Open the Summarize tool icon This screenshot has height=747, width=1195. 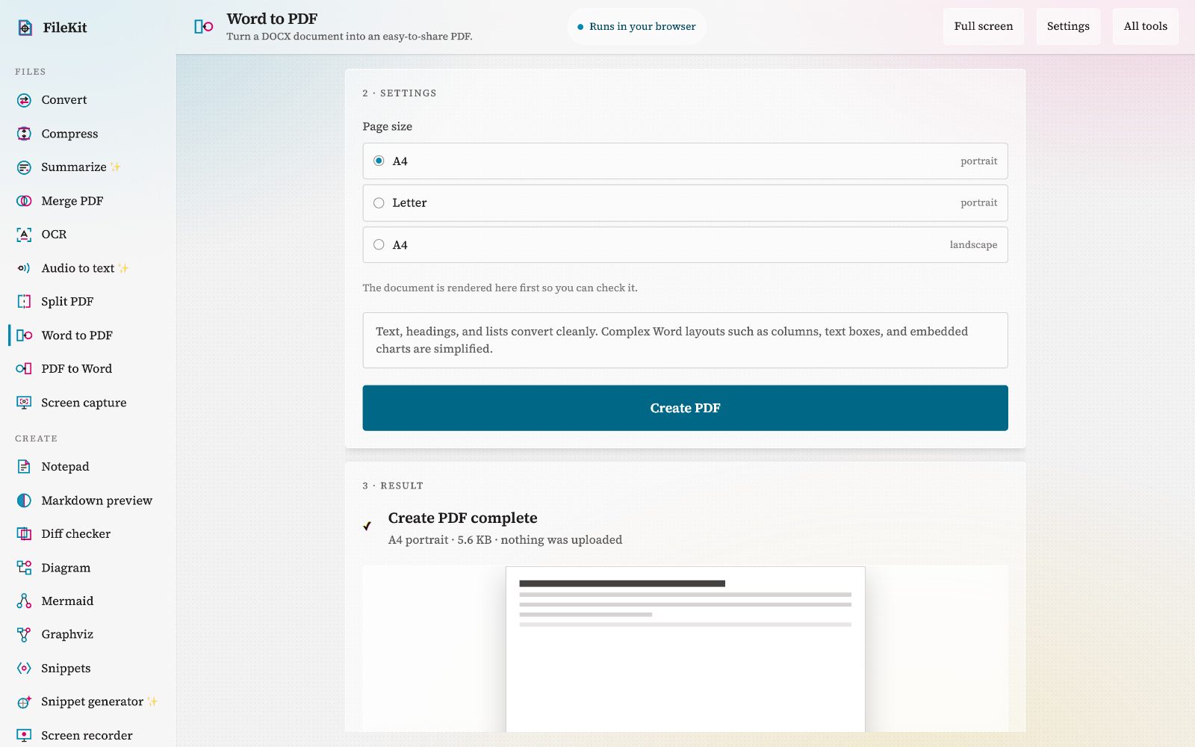click(x=24, y=167)
